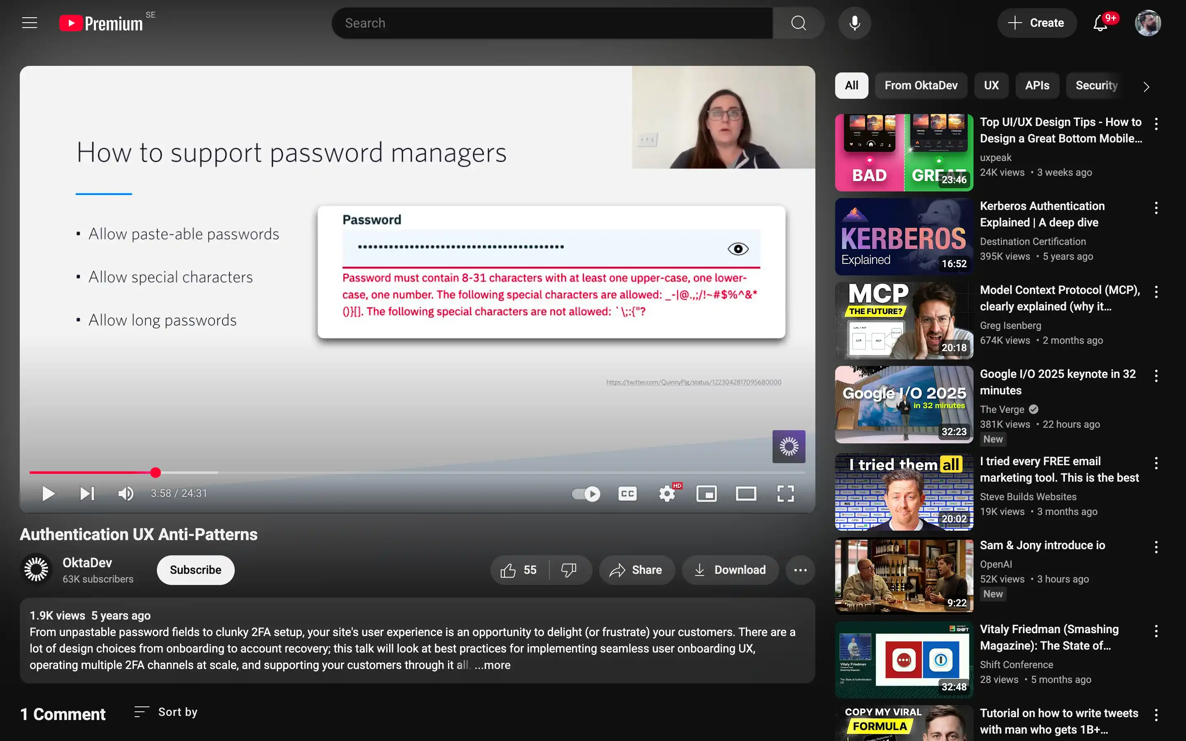Open options menu for Vitaly Friedman video

(x=1156, y=631)
